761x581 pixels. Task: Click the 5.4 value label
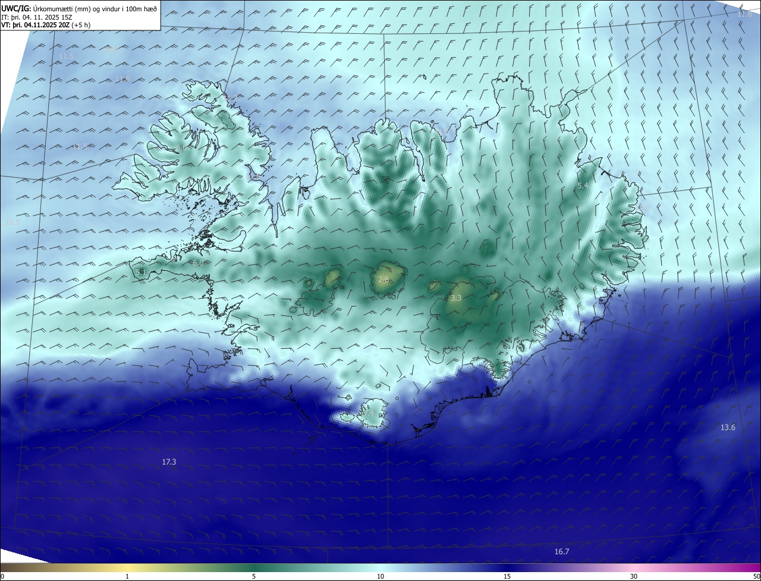583,186
